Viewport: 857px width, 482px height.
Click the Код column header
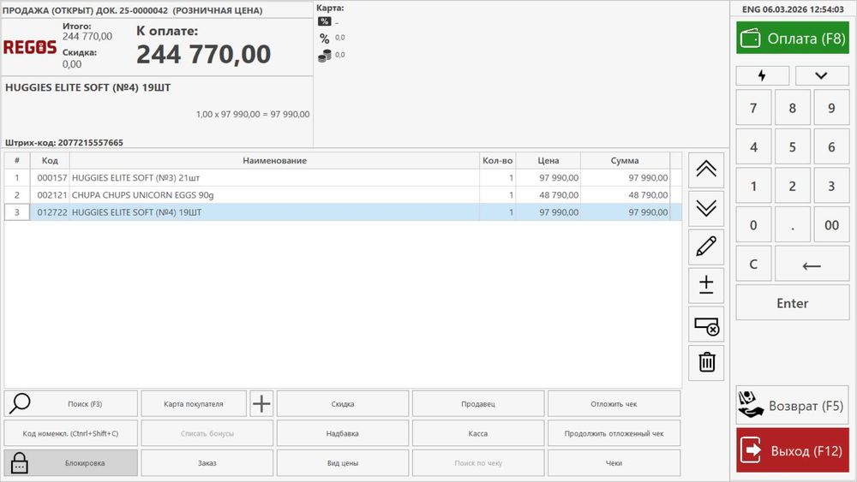(x=50, y=160)
